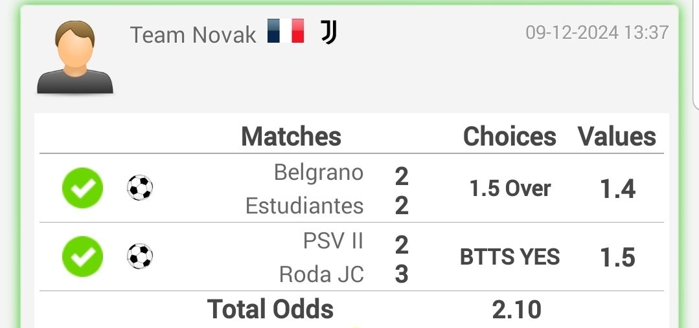Tap the soccer ball beside PSV II row

[140, 256]
